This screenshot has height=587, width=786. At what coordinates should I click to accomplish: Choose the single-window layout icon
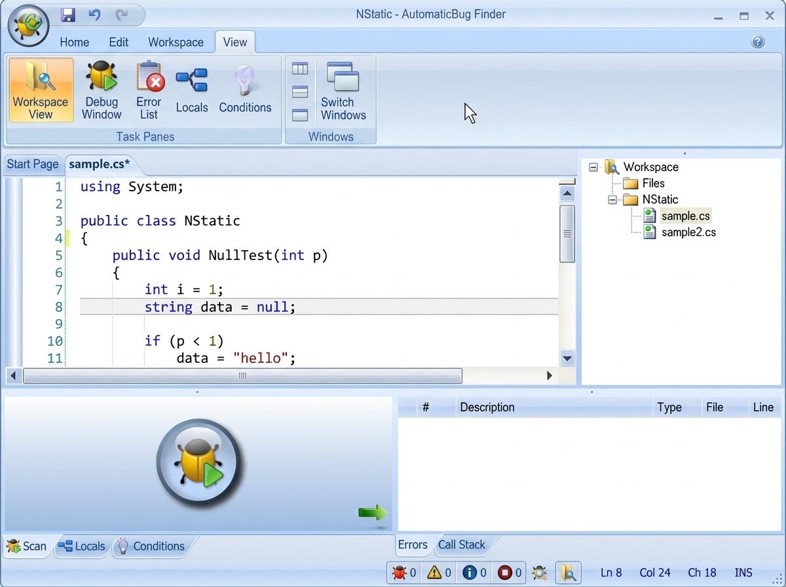click(x=300, y=115)
